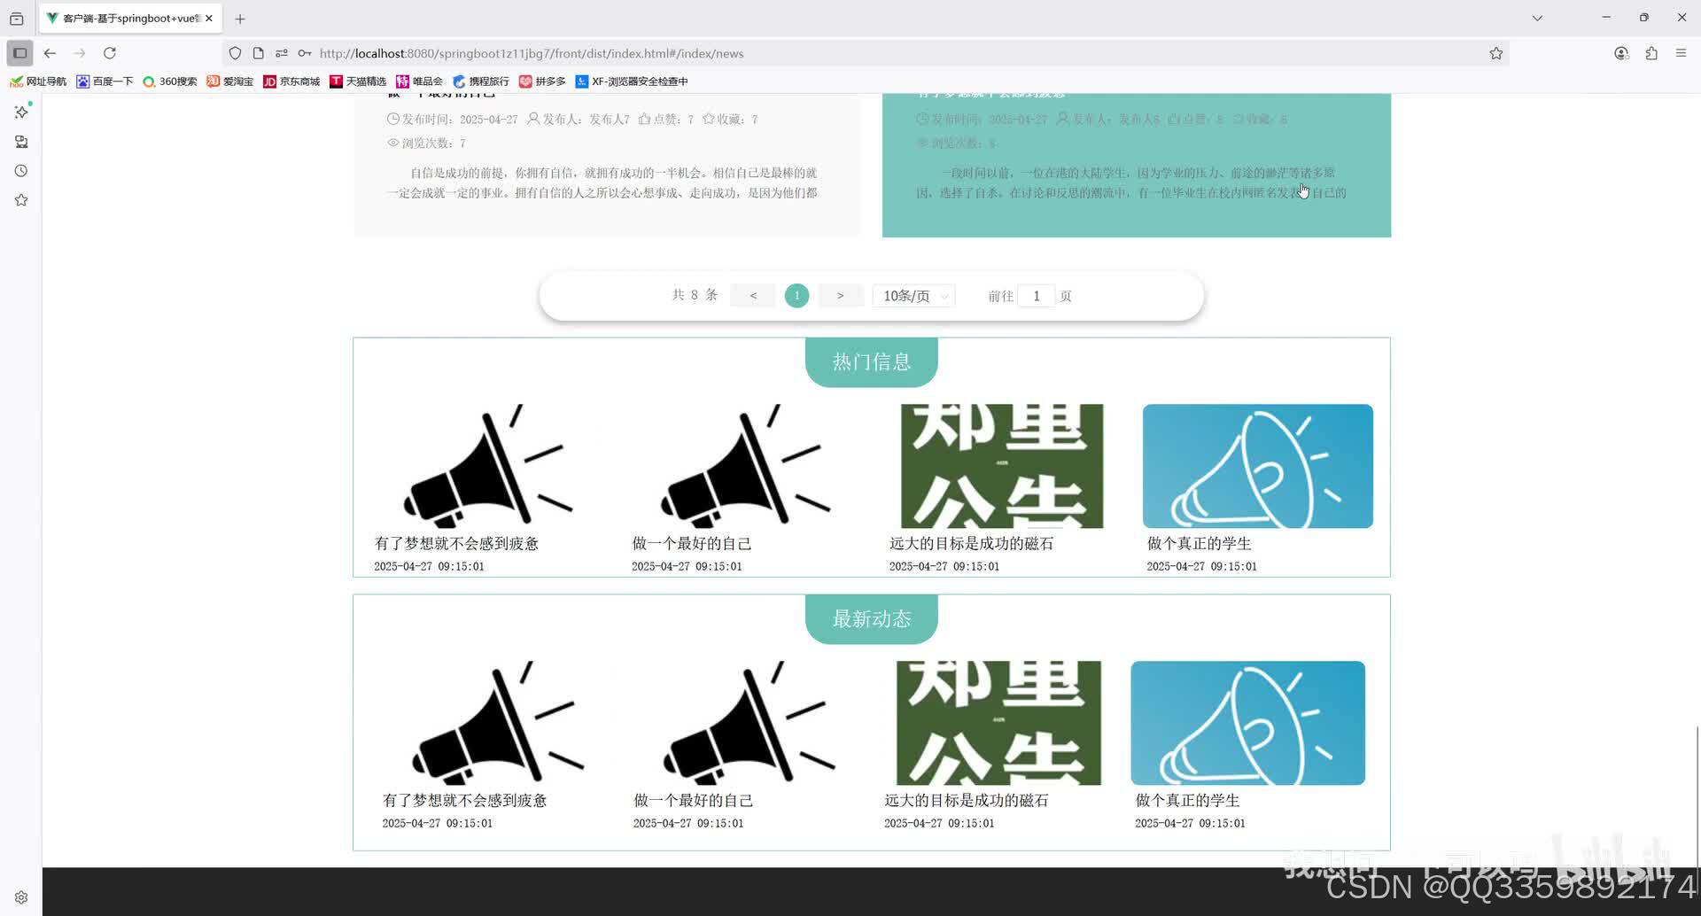This screenshot has height=916, width=1701.
Task: Click the 浏览次数 eye icon on the article card
Action: click(x=393, y=143)
